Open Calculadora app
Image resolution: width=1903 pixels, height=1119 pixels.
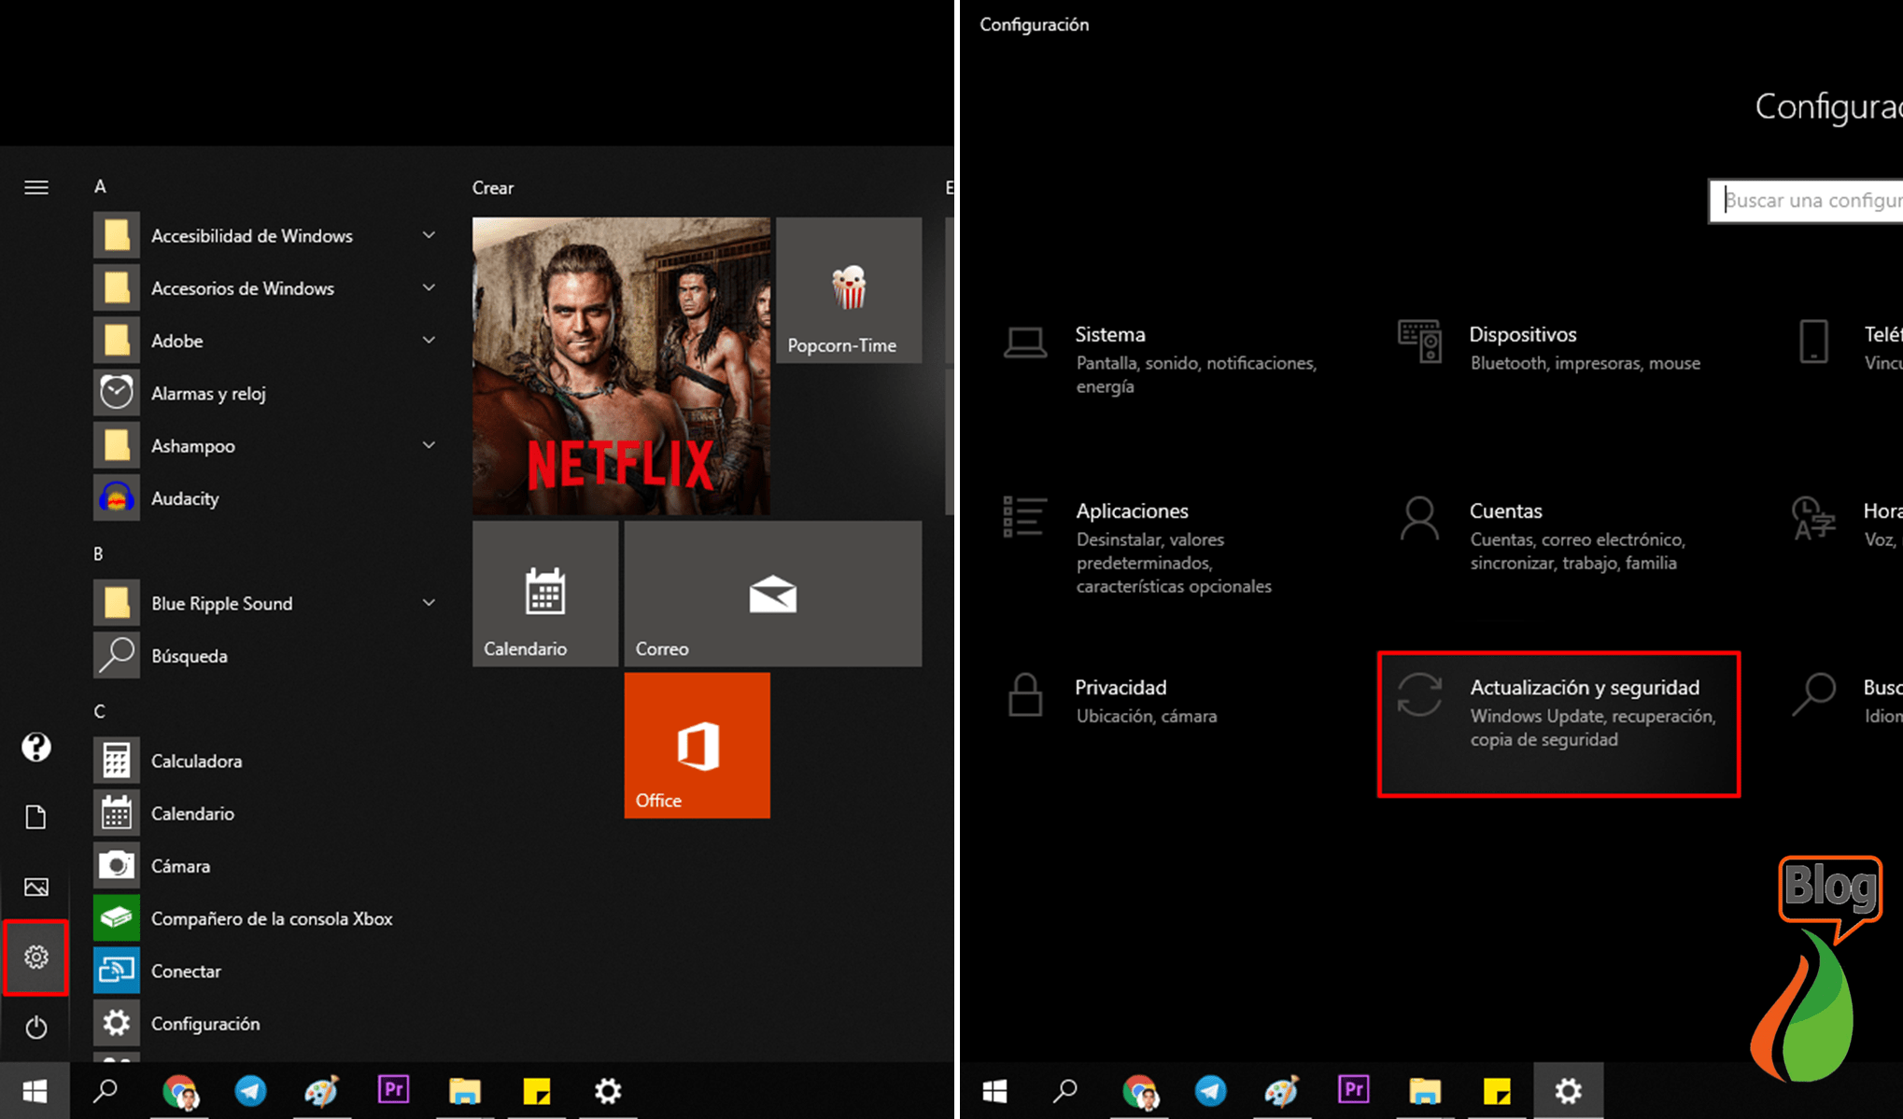266,761
